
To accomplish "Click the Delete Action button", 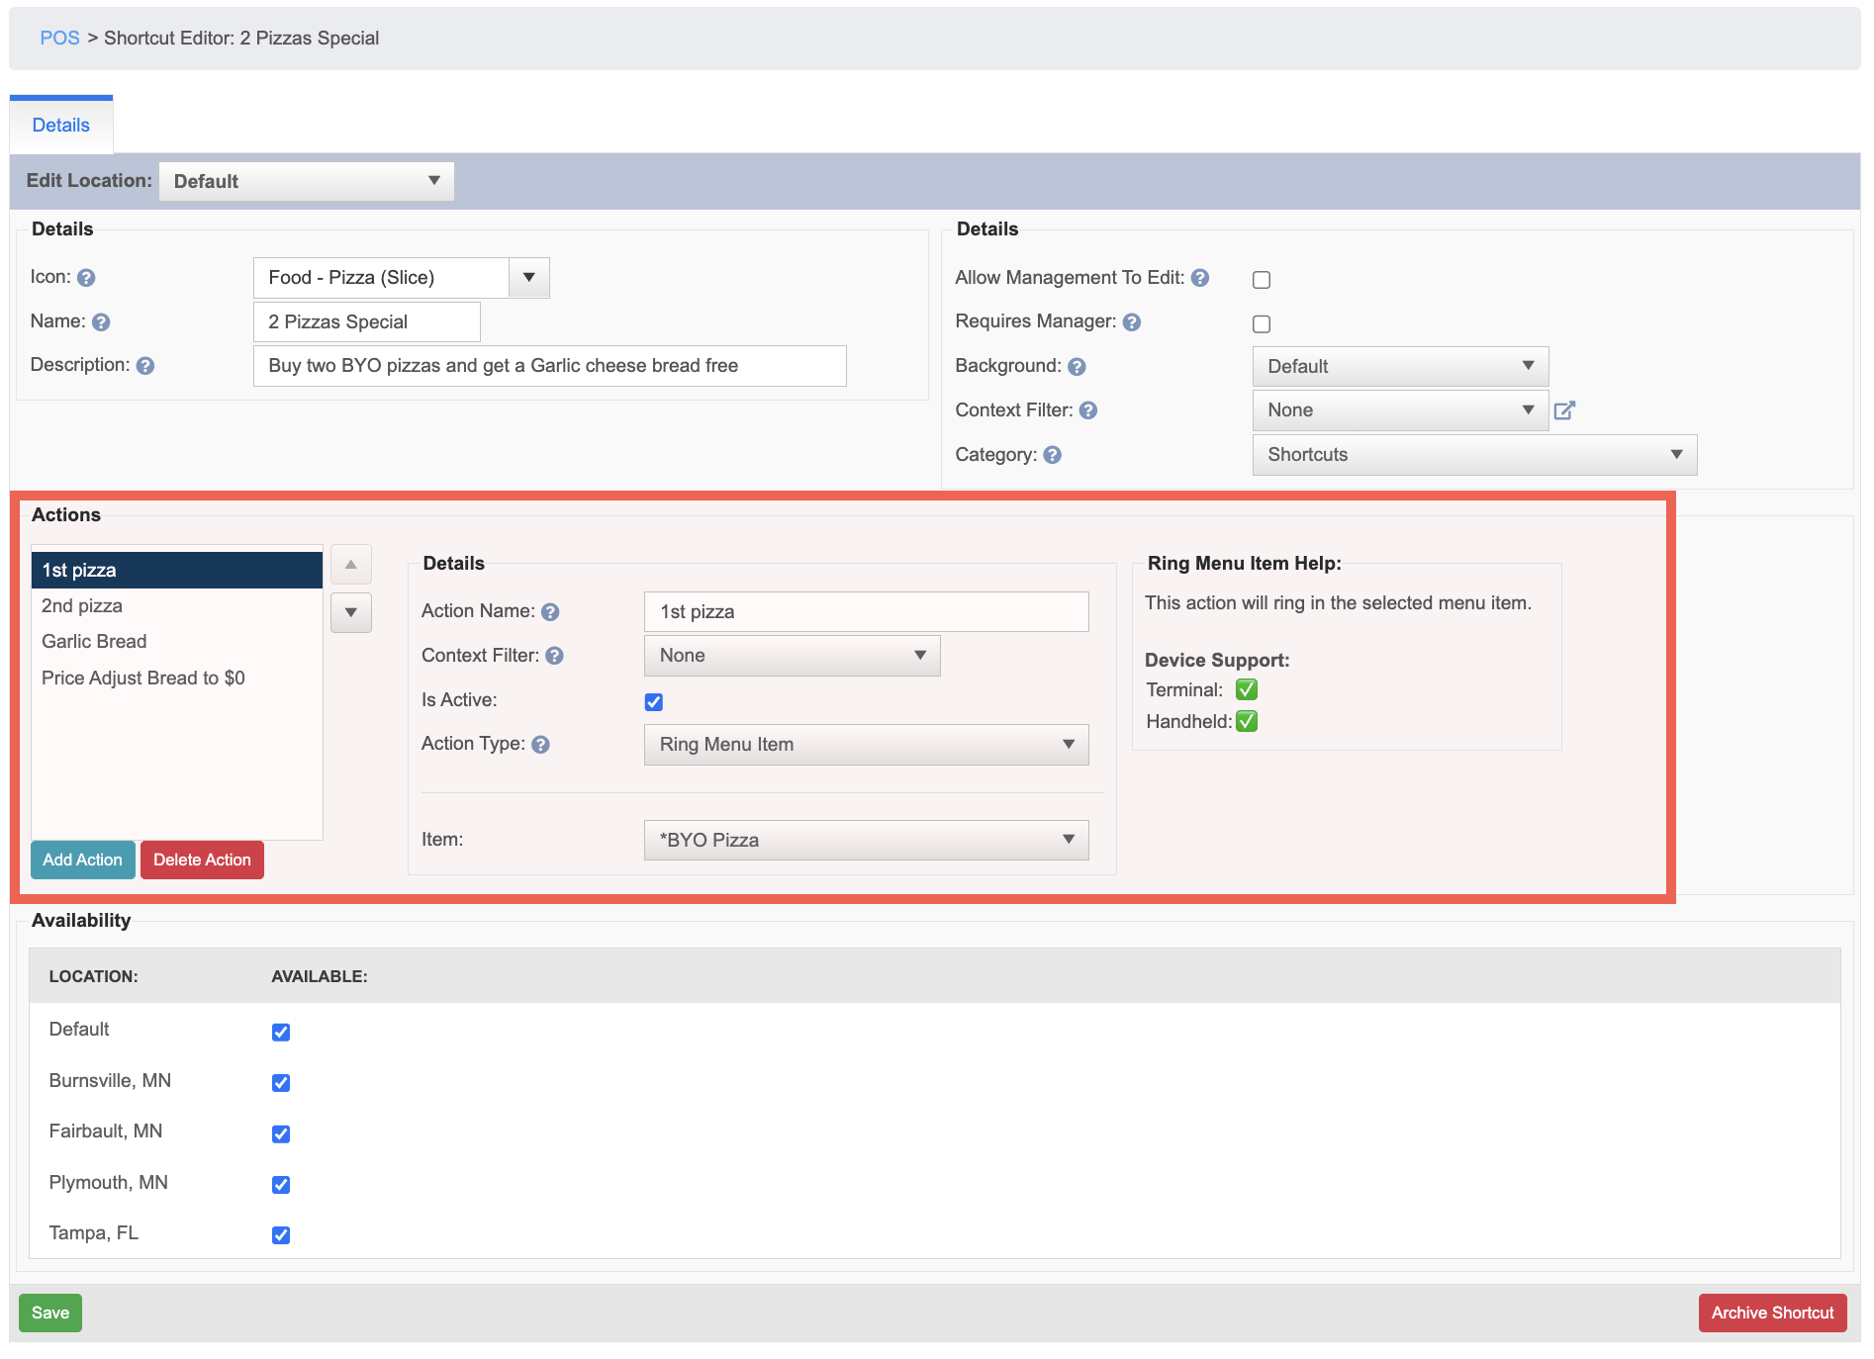I will click(x=202, y=861).
